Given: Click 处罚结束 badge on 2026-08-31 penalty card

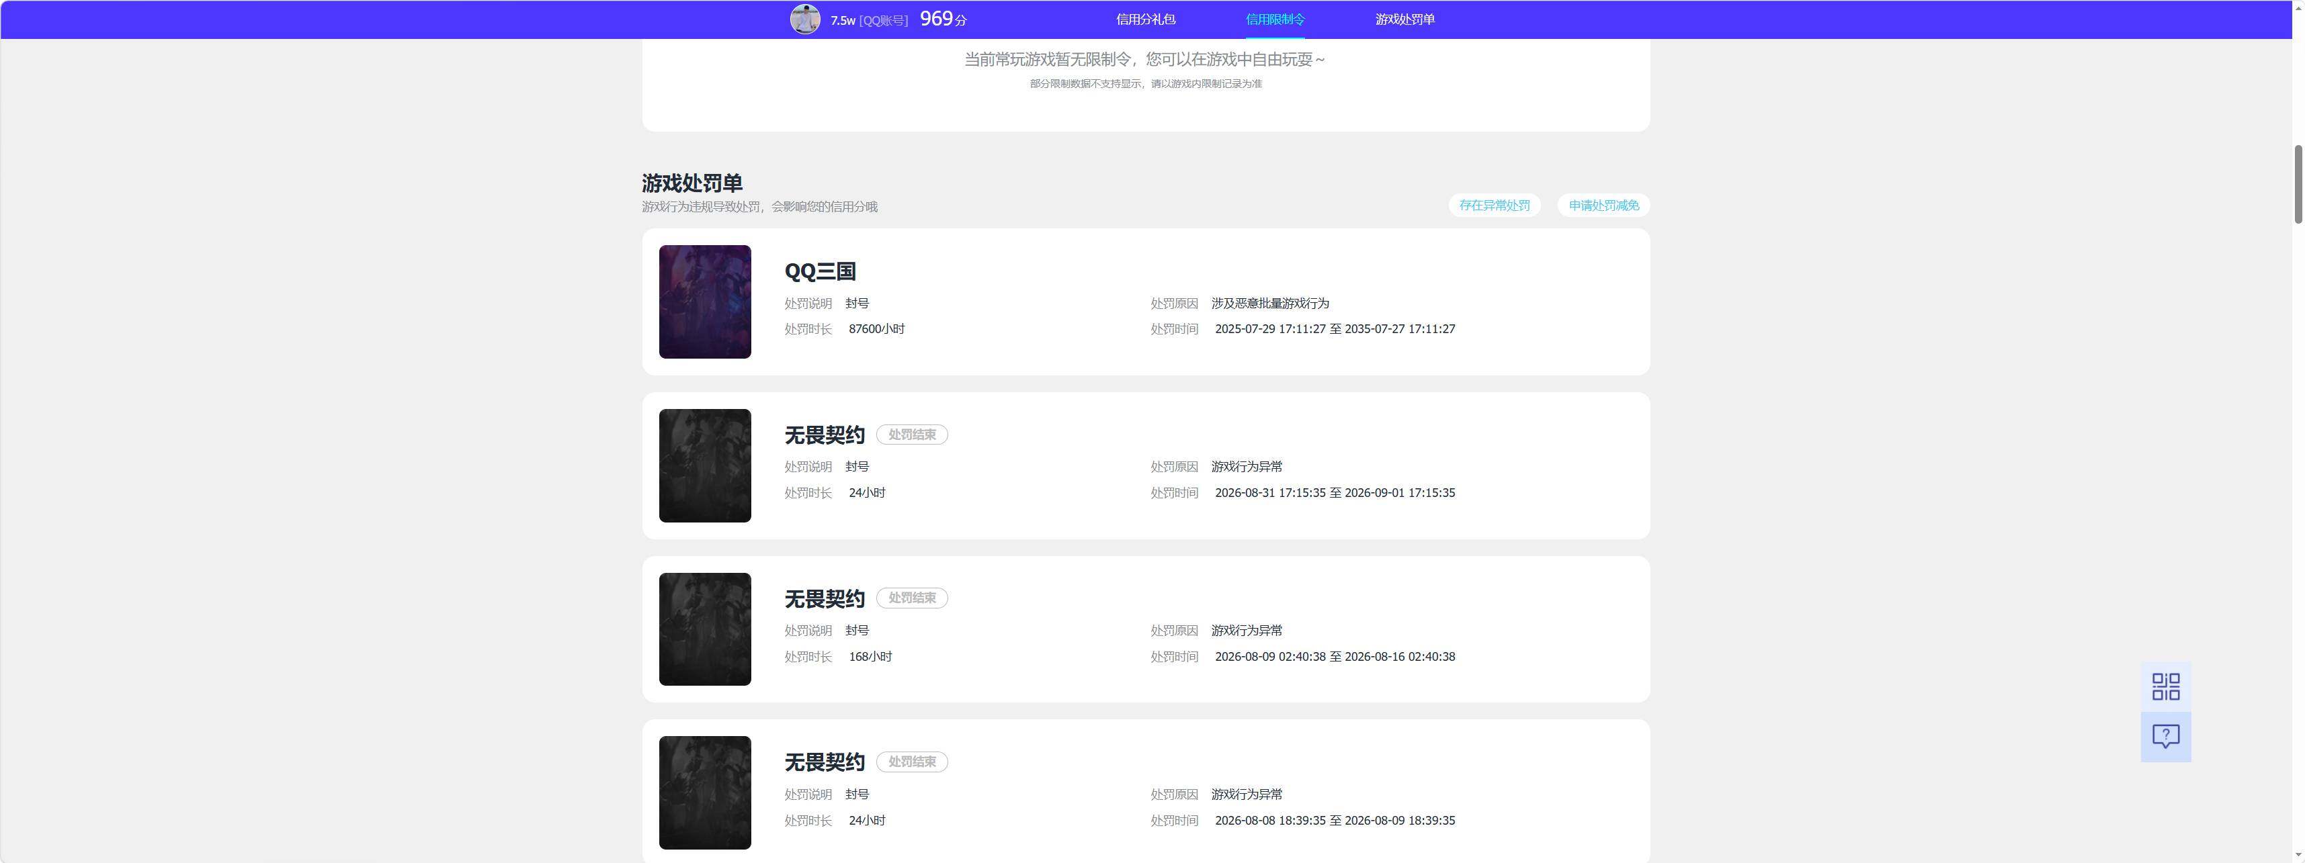Looking at the screenshot, I should pos(912,435).
